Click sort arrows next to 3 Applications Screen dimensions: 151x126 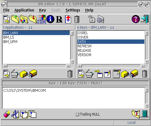(x=30, y=28)
